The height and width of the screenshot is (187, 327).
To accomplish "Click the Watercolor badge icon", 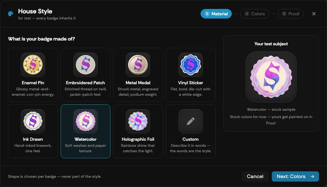I will click(86, 121).
